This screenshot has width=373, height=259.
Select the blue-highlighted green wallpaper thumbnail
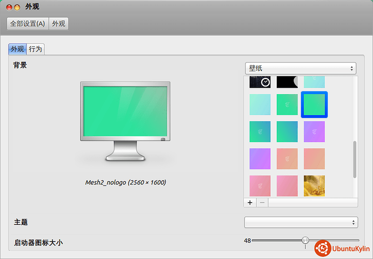pyautogui.click(x=314, y=104)
